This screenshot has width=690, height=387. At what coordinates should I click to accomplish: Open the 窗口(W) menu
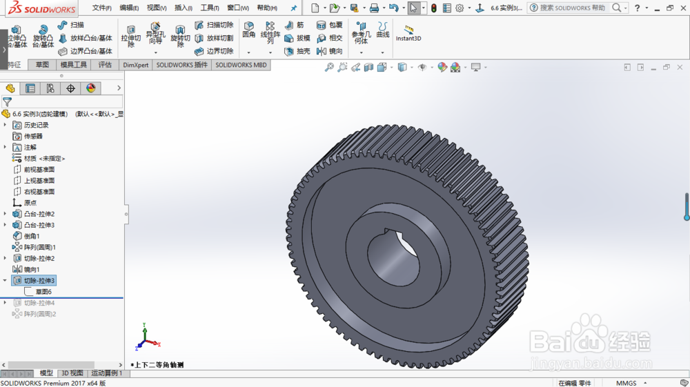point(237,8)
